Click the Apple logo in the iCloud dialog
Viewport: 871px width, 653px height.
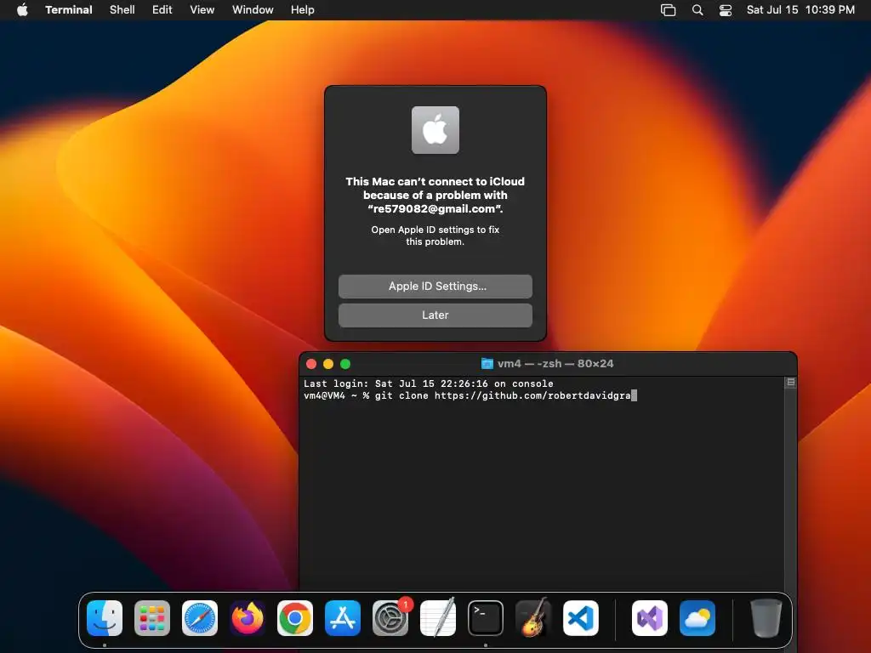pyautogui.click(x=435, y=130)
